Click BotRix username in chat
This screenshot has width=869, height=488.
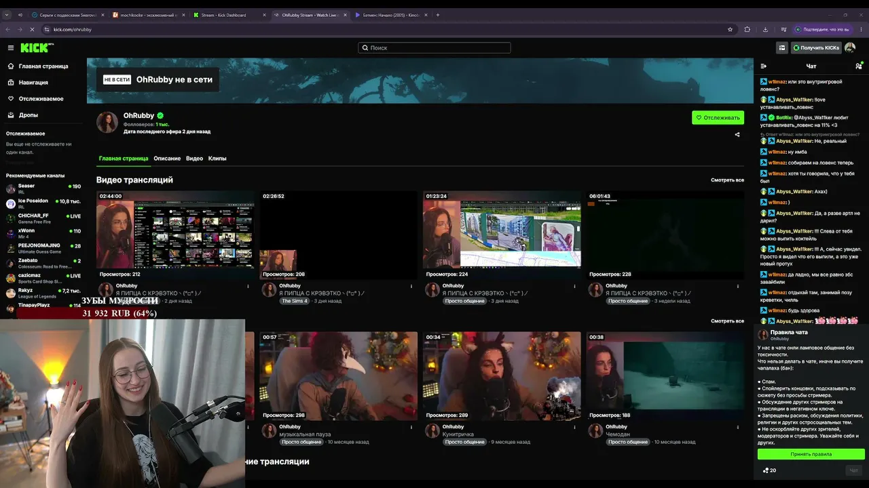[x=783, y=117]
